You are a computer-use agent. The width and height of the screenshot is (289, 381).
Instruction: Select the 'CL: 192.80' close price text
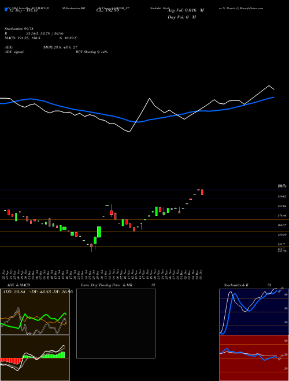[x=108, y=10]
